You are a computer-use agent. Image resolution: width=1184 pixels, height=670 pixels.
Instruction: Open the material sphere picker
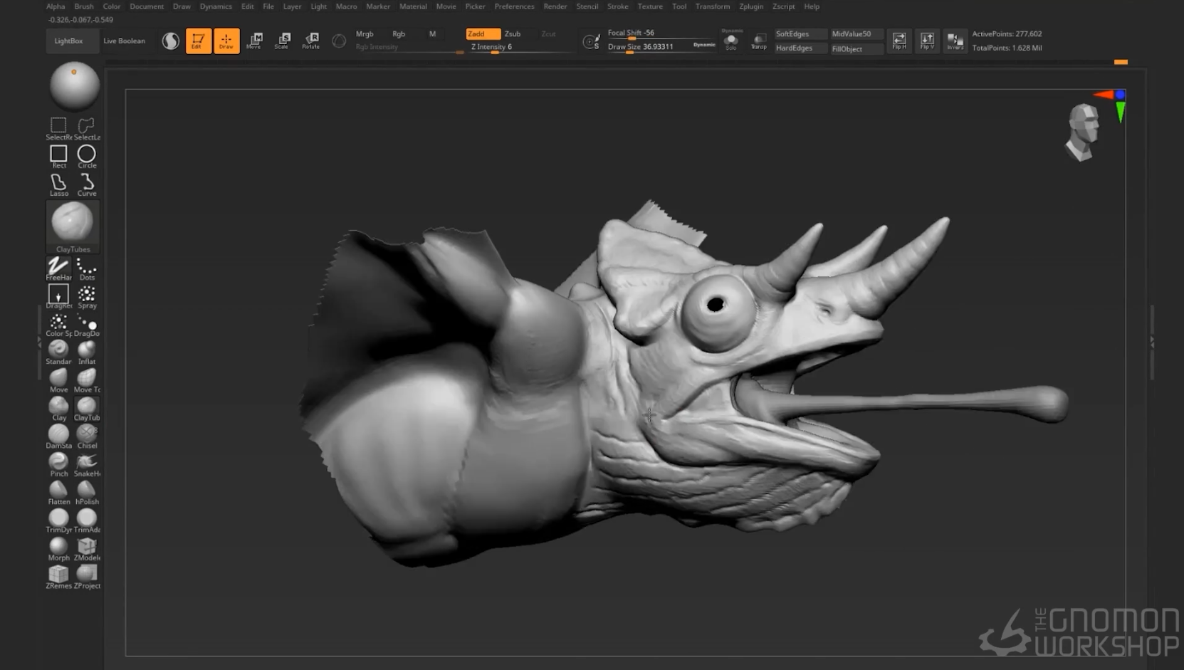click(x=74, y=85)
